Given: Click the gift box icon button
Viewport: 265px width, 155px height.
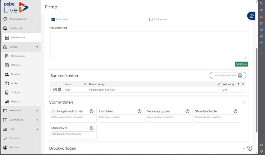Looking at the screenshot, I should click(x=252, y=16).
